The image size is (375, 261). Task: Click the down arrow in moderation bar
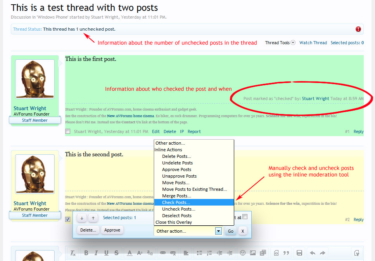(x=82, y=218)
